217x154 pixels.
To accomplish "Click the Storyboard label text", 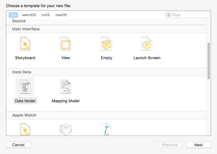I will [25, 58].
